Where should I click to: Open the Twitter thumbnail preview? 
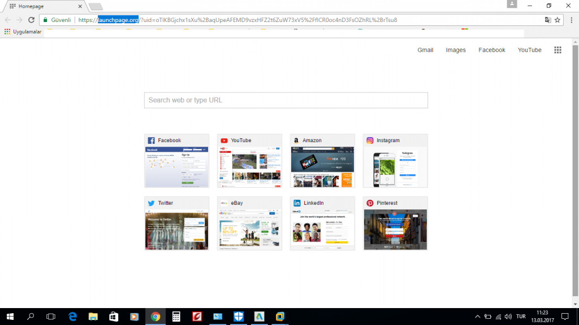176,230
